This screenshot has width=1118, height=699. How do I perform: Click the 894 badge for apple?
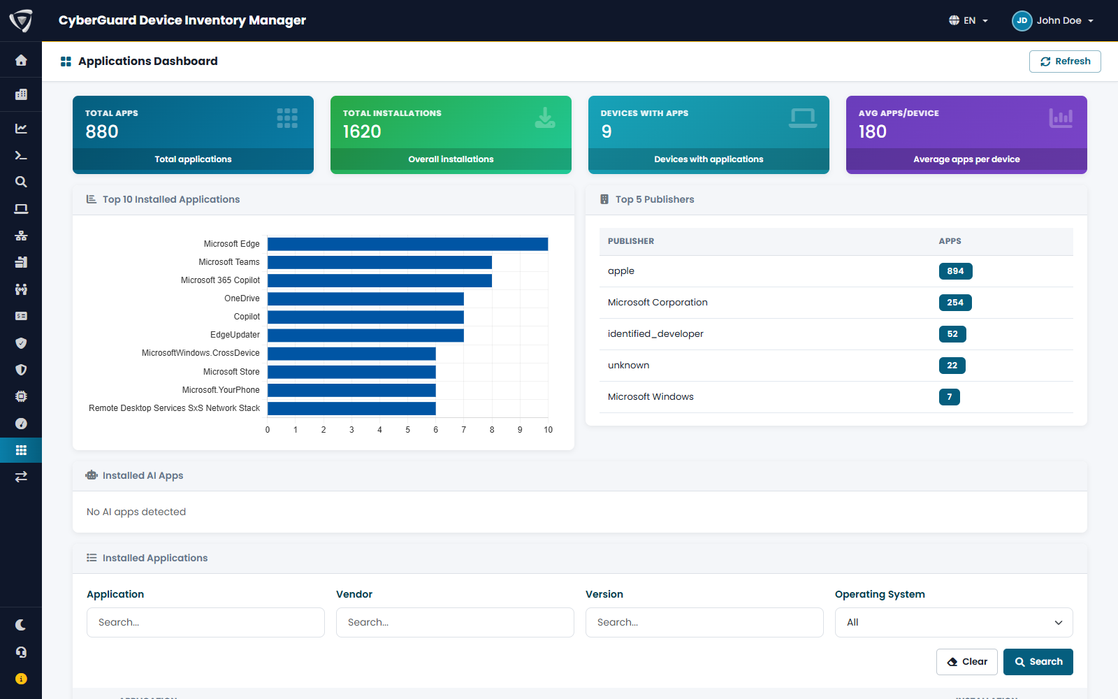[955, 271]
